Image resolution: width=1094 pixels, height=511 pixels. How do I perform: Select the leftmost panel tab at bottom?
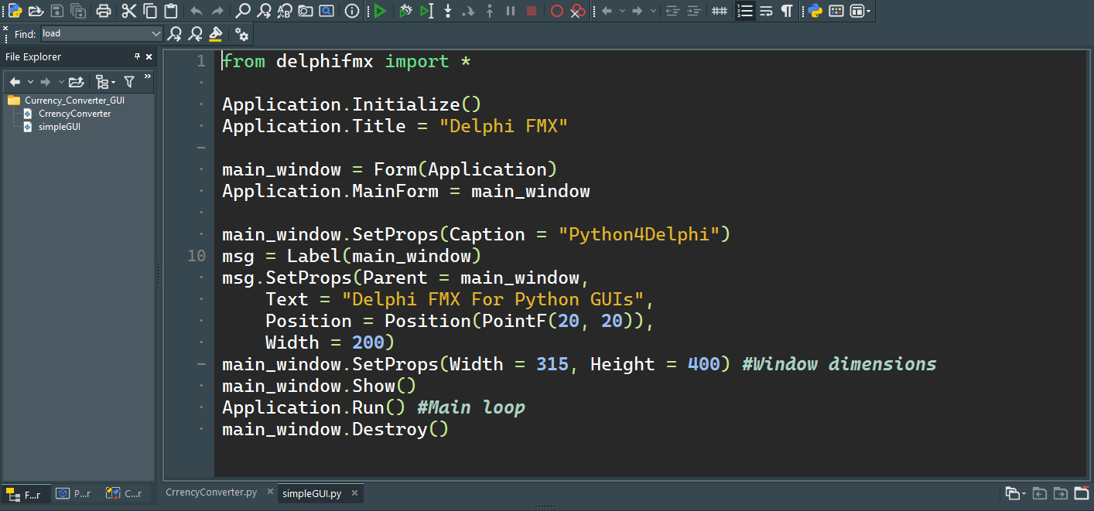(x=26, y=495)
